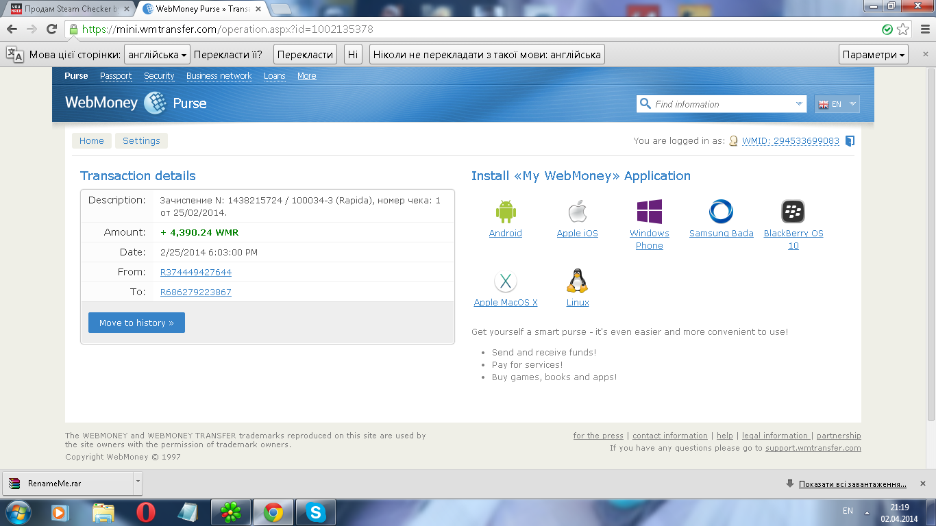
Task: Open the media player taskbar icon
Action: click(x=60, y=512)
